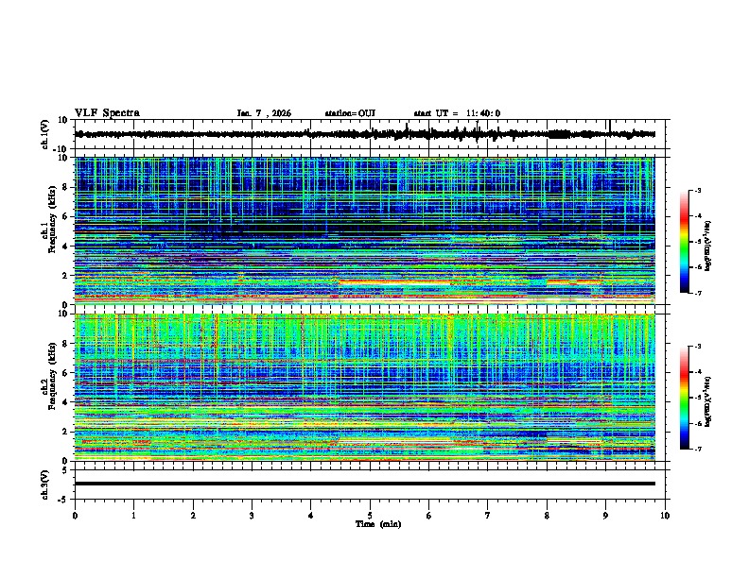The height and width of the screenshot is (578, 749).
Task: Click the time axis tick label "6"
Action: 429,516
